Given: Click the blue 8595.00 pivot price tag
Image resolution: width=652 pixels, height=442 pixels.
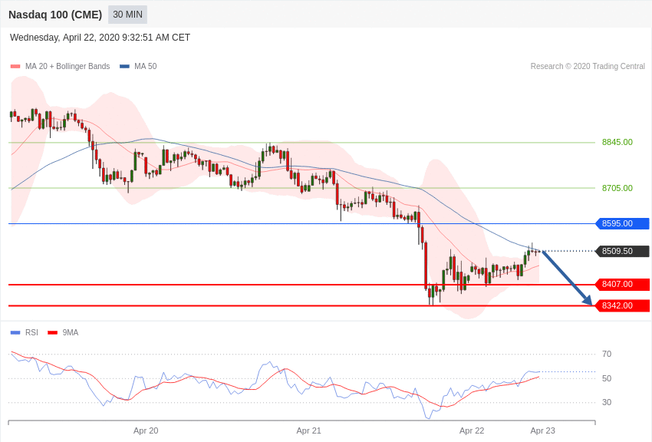Looking at the screenshot, I should (622, 224).
